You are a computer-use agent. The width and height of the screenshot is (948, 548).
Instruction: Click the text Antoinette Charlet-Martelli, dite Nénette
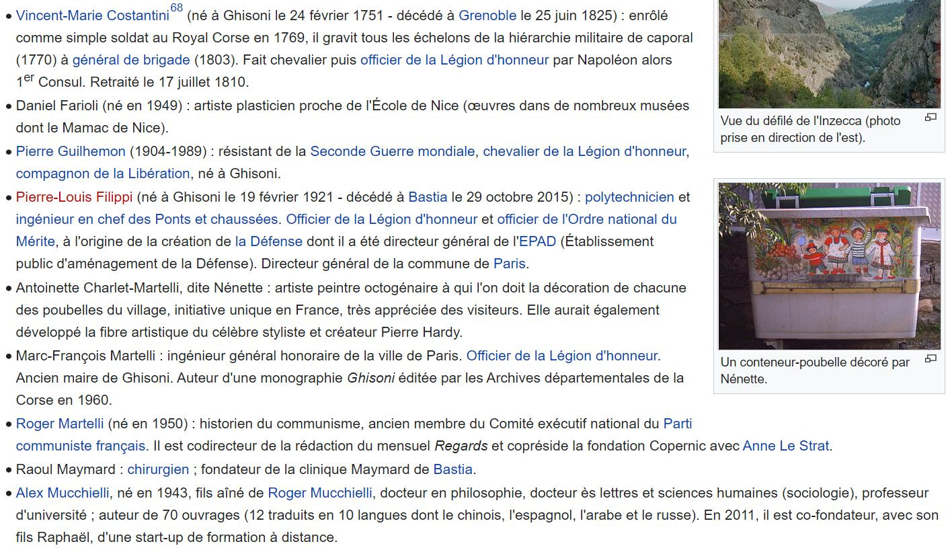point(139,288)
